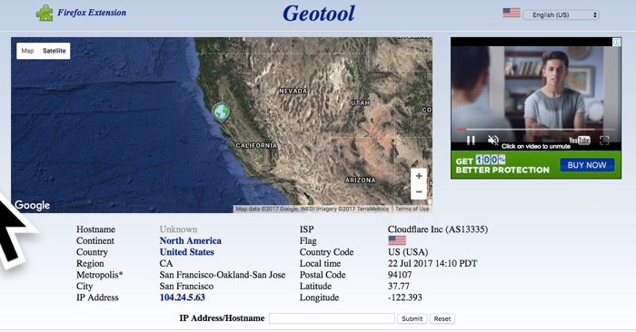This screenshot has width=636, height=332.
Task: Click US flag next to language selector
Action: (512, 13)
